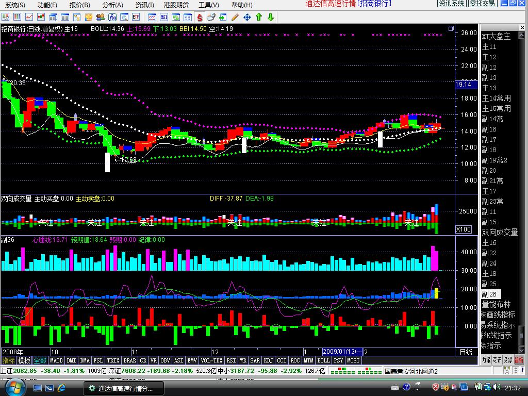
Task: Click the X100 volume scale label
Action: pos(464,229)
